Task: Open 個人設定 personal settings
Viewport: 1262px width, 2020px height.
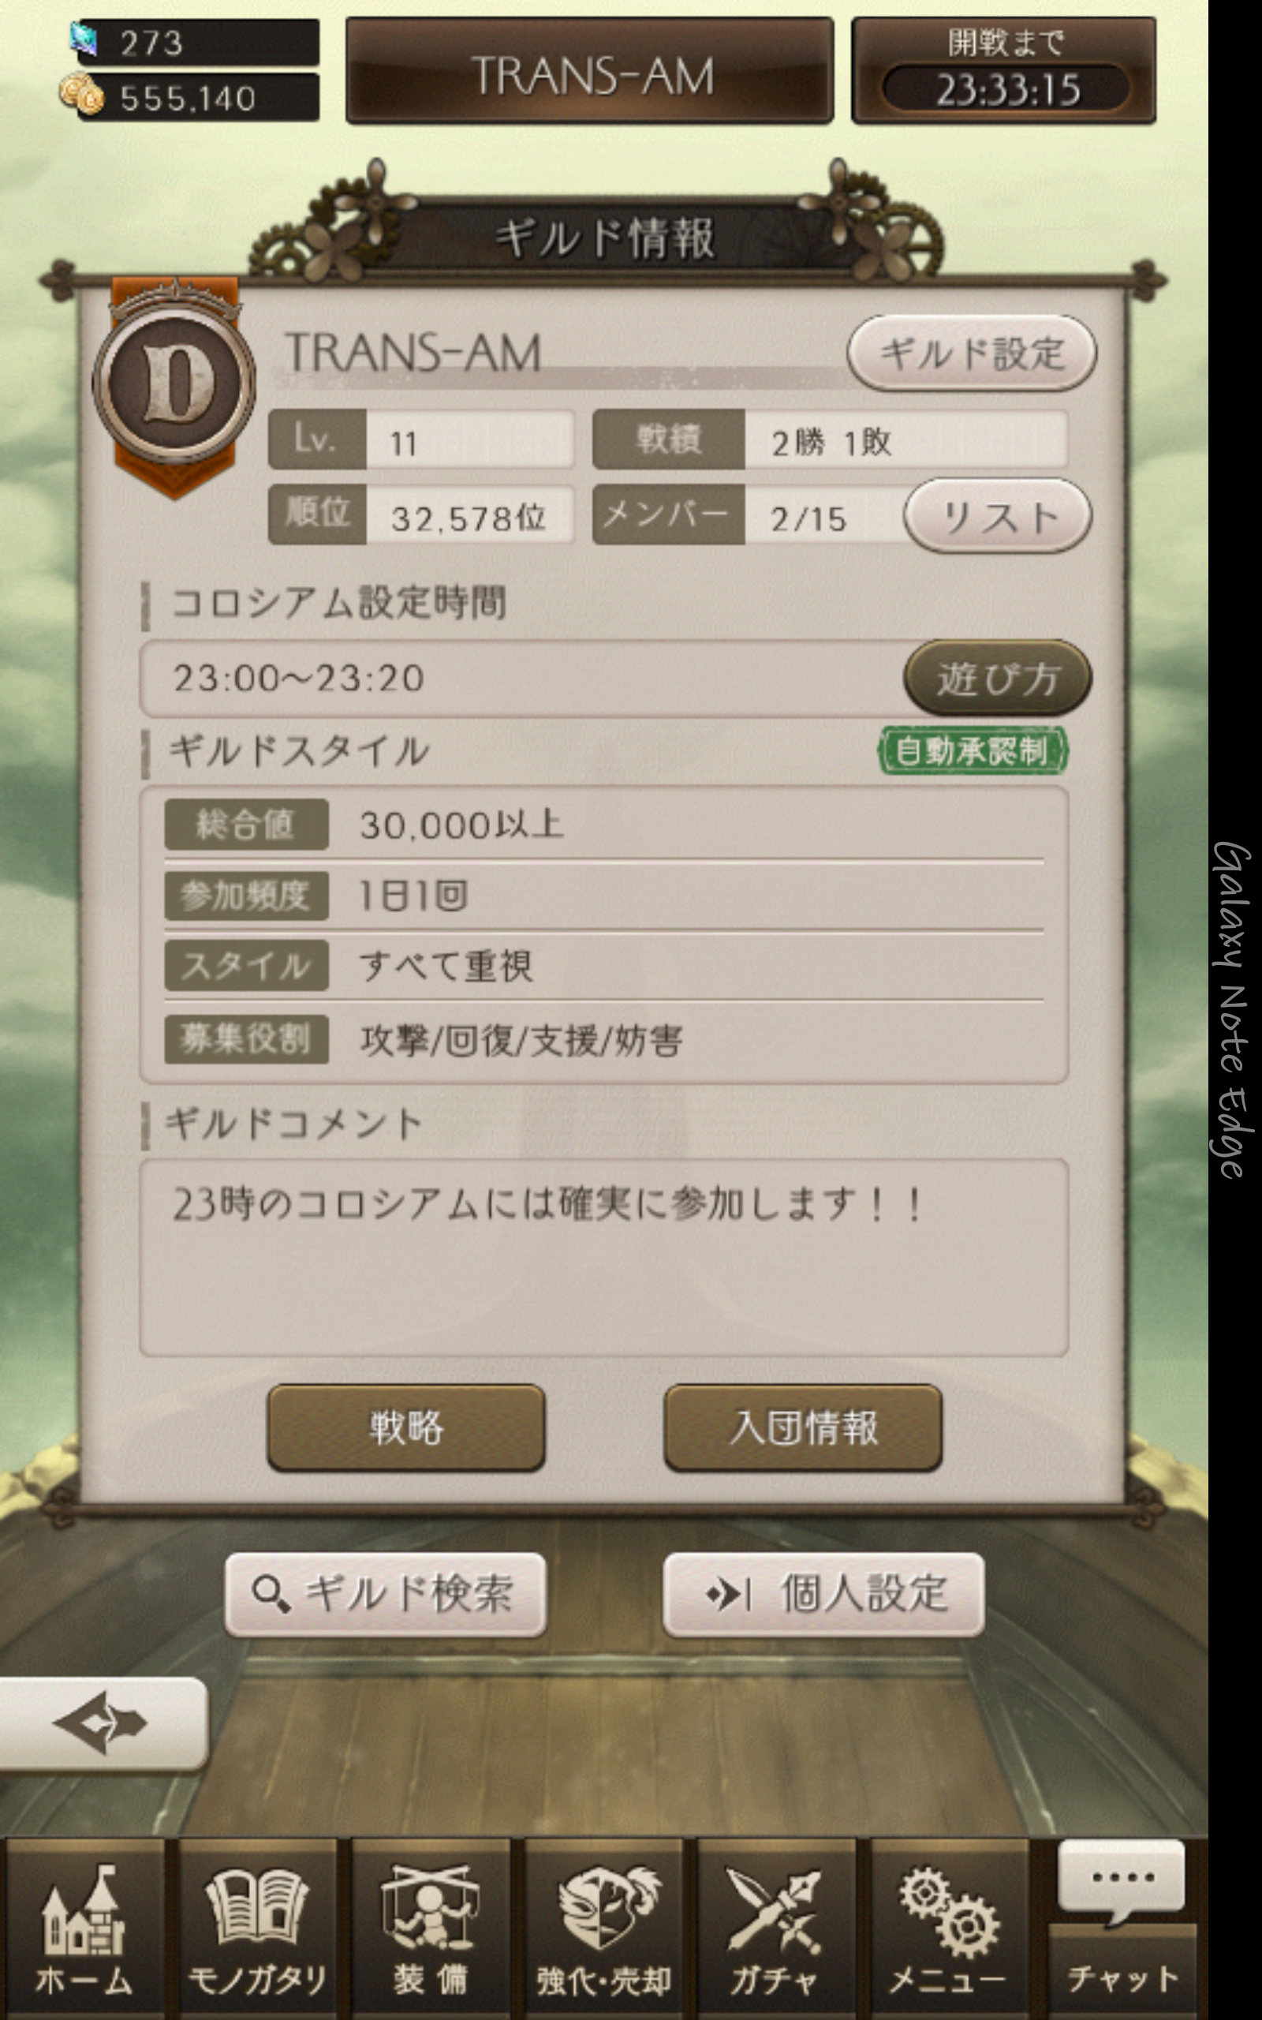Action: pos(823,1594)
